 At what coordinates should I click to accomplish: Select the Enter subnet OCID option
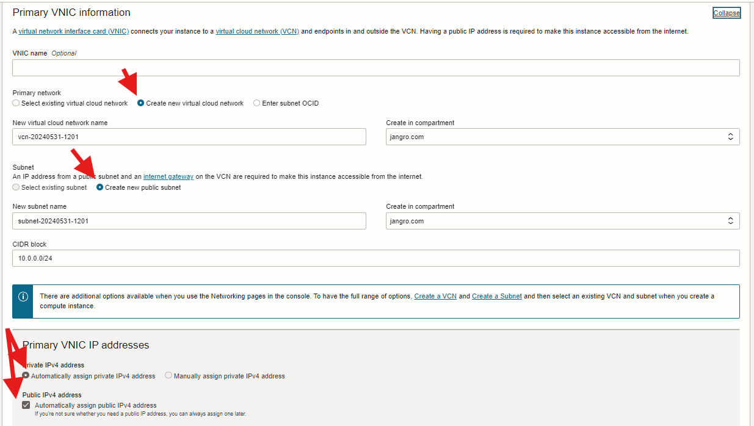tap(257, 103)
